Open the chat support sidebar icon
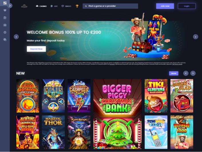202x152 pixels. 5,40
